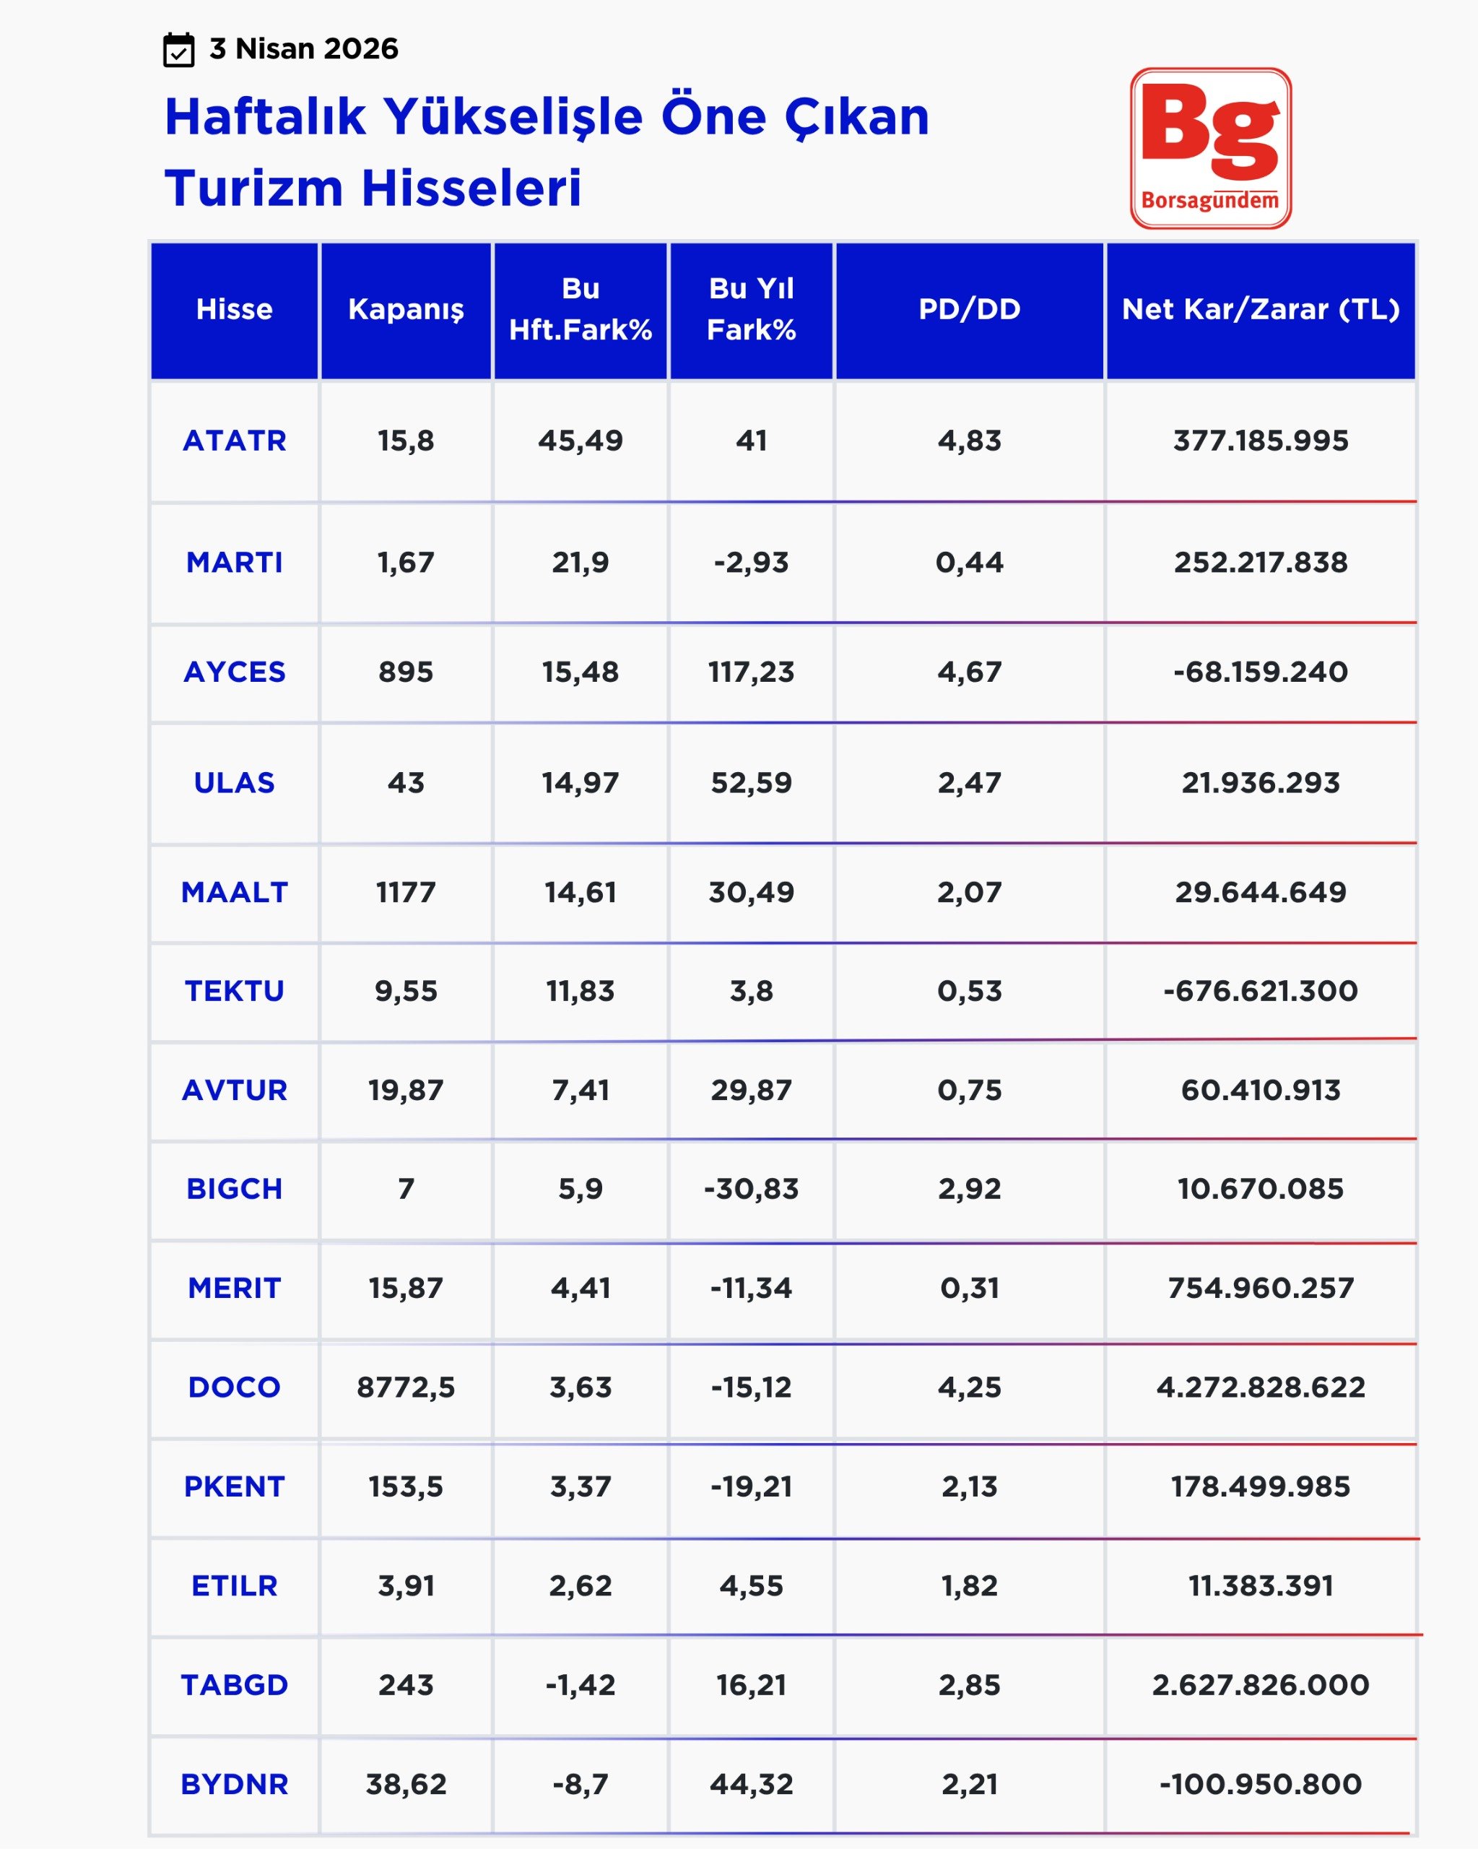Click the Net Kar/Zarar (TL) header
This screenshot has width=1478, height=1849.
point(1260,310)
